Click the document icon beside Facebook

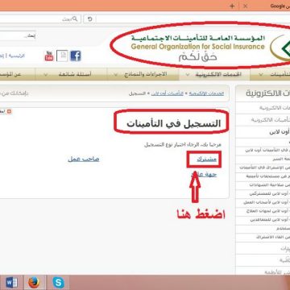click(x=62, y=56)
